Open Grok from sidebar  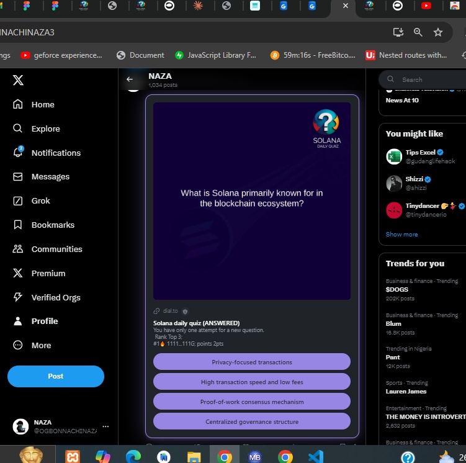click(x=31, y=201)
